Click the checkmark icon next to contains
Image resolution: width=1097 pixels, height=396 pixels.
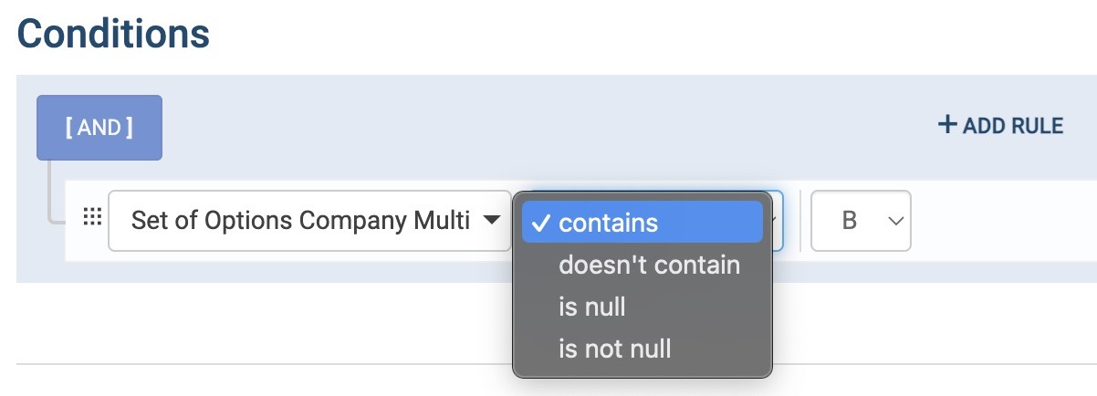click(541, 223)
